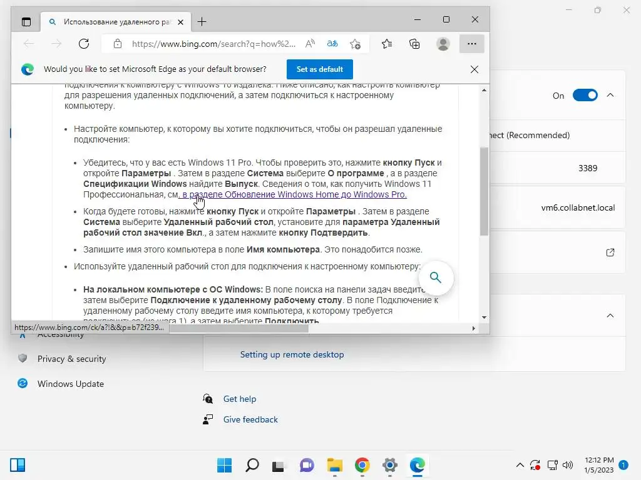
Task: Open the Widgets panel on taskbar
Action: coord(18,465)
